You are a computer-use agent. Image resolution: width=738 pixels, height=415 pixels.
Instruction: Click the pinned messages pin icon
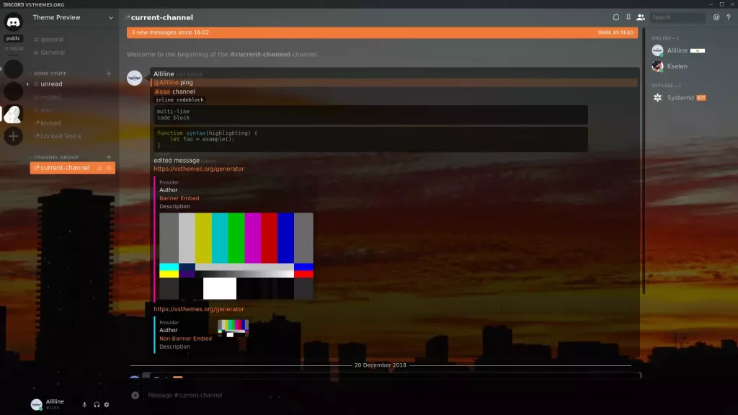coord(628,17)
